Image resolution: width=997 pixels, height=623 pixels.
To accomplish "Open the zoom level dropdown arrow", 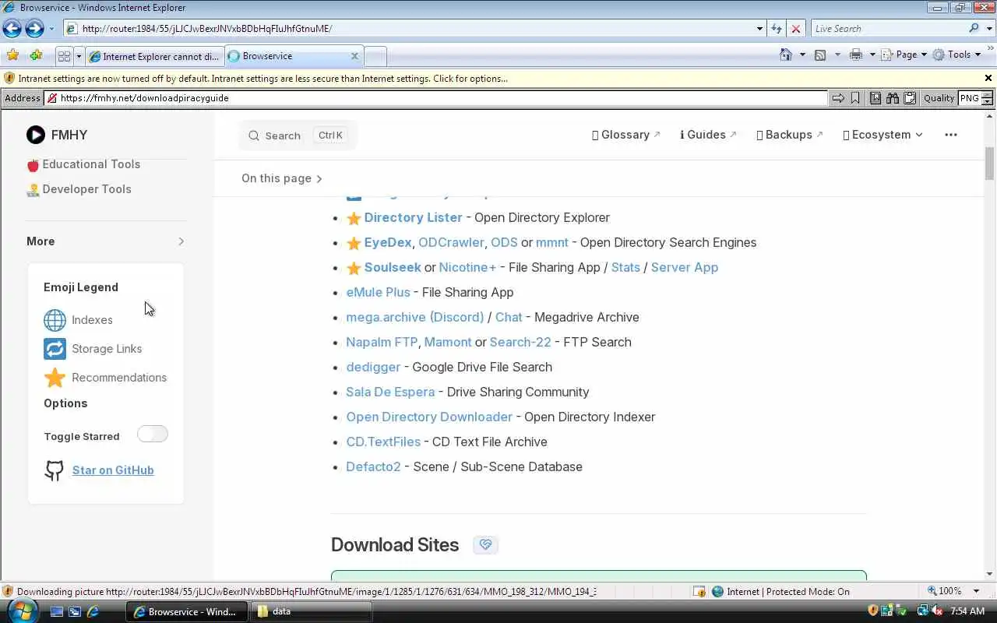I will coord(976,591).
